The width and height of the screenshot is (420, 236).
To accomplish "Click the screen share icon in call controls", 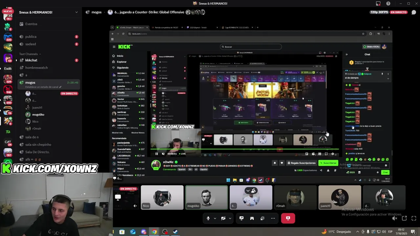I will coord(241,218).
